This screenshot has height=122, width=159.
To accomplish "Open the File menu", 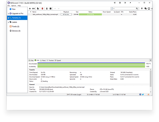I will [x=9, y=6].
